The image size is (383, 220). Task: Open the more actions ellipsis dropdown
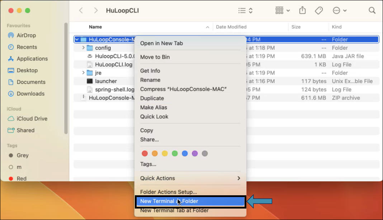[339, 10]
